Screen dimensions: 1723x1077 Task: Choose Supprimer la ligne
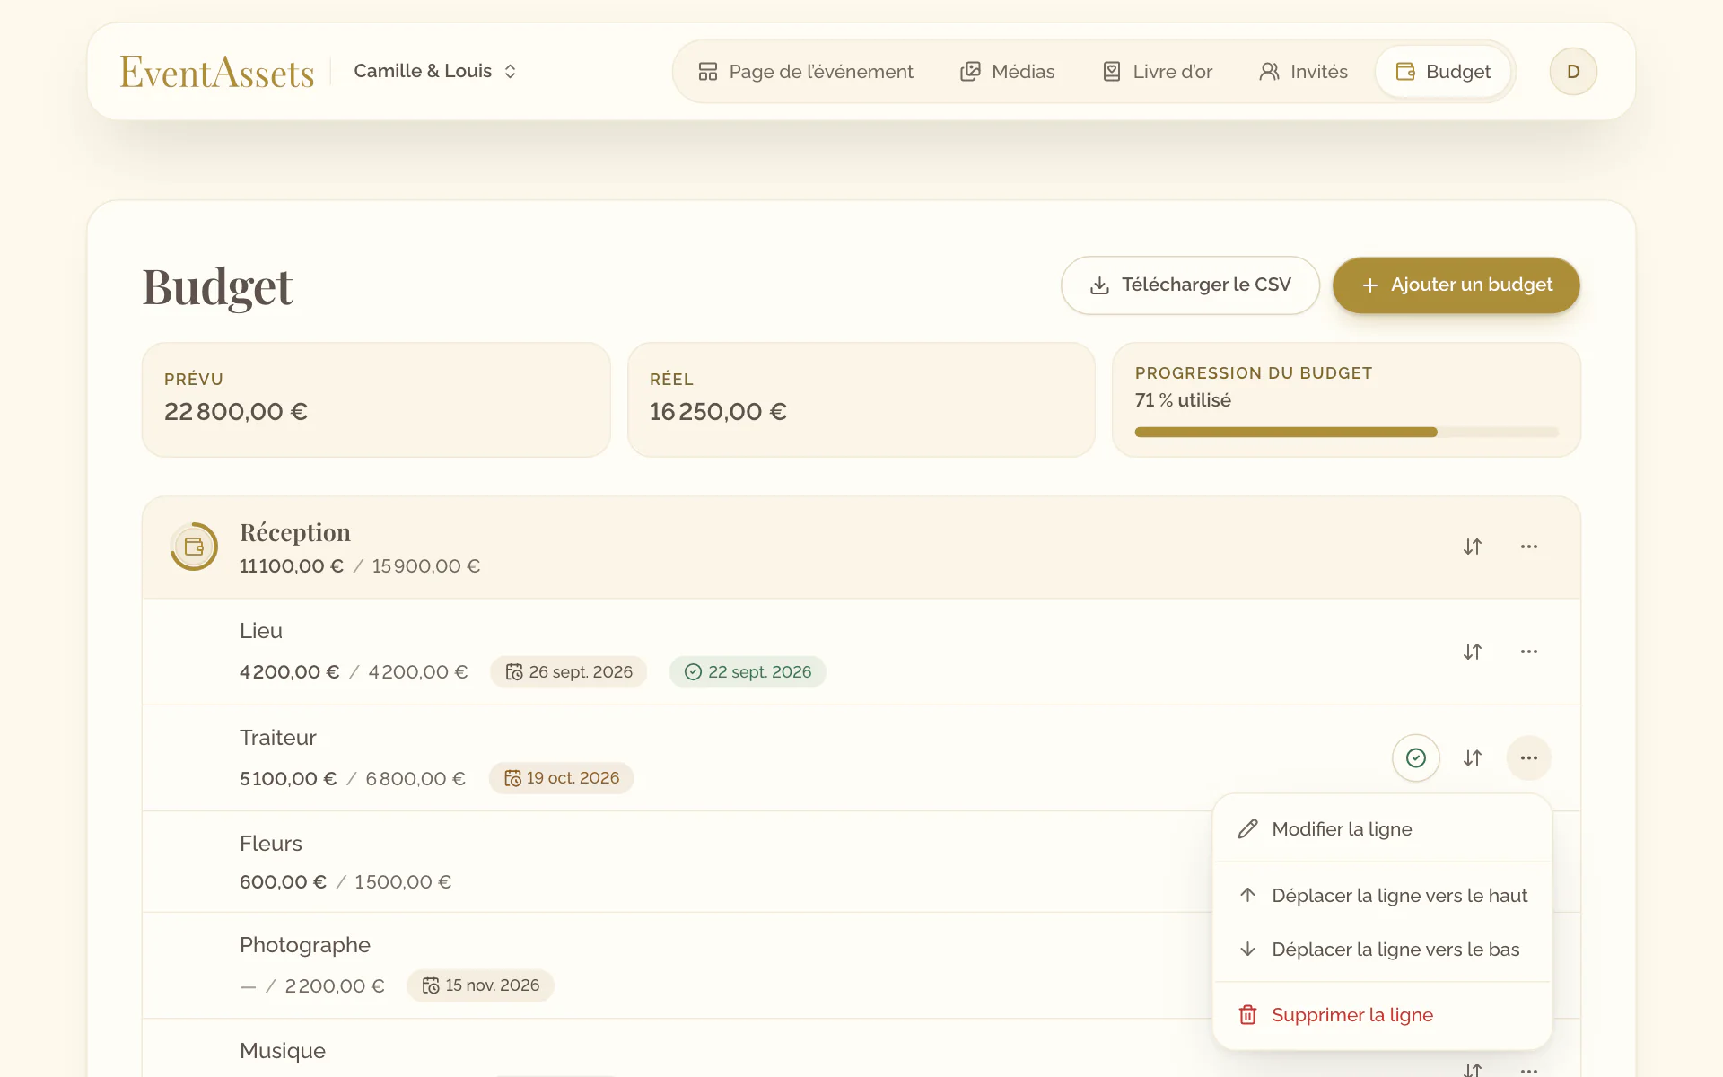(x=1382, y=1015)
